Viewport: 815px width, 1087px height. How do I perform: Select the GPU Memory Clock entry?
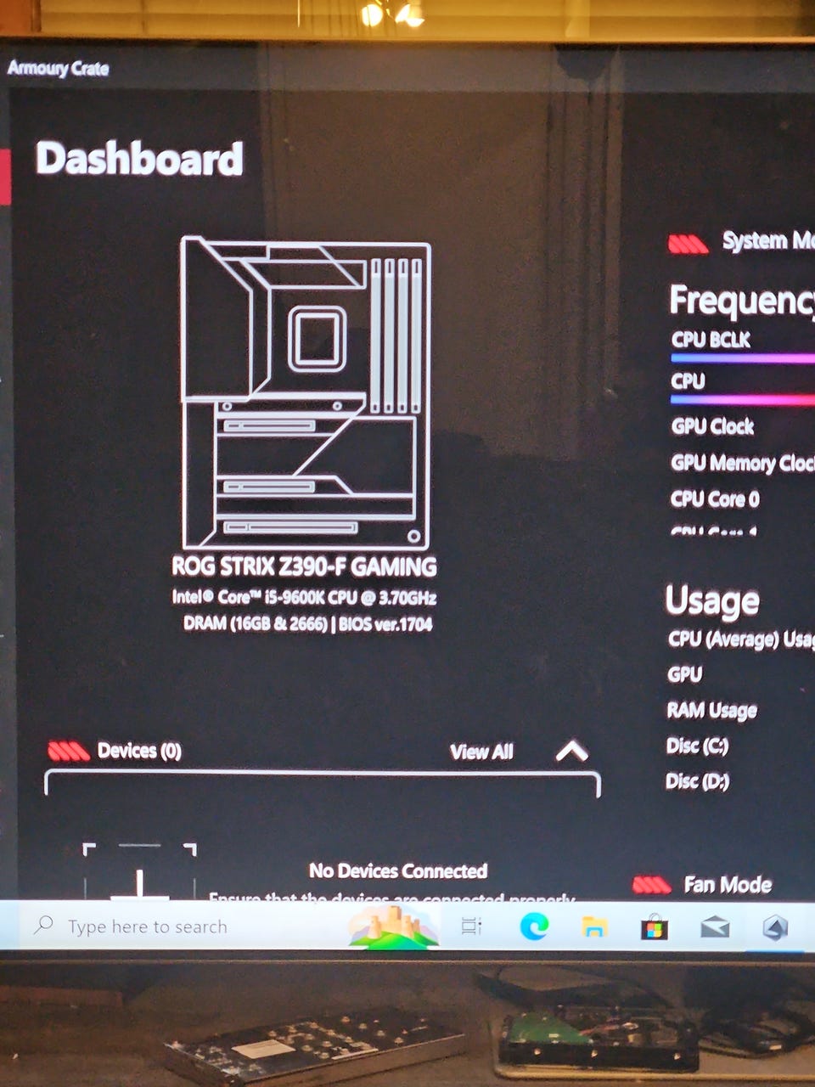pyautogui.click(x=742, y=463)
